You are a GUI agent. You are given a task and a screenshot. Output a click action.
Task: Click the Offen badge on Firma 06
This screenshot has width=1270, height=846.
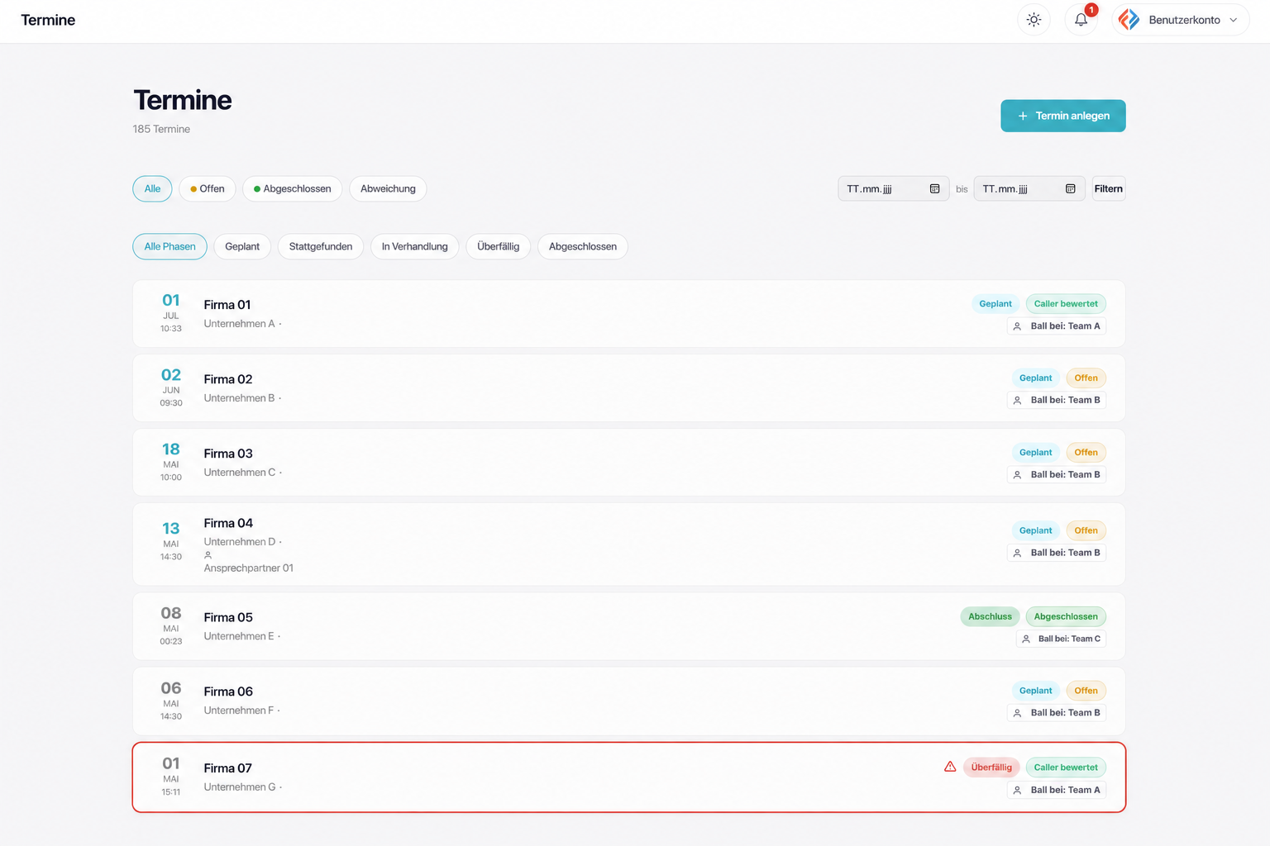pos(1086,691)
